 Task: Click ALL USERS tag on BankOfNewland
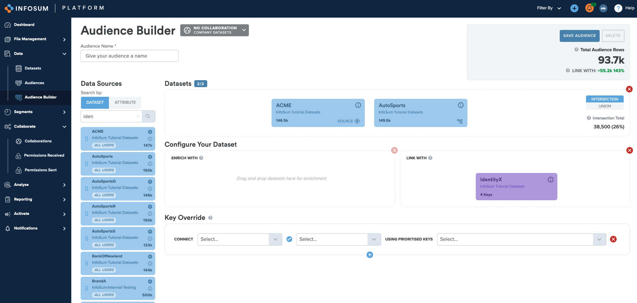104,270
